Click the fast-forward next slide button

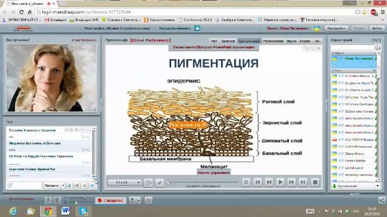point(291,182)
